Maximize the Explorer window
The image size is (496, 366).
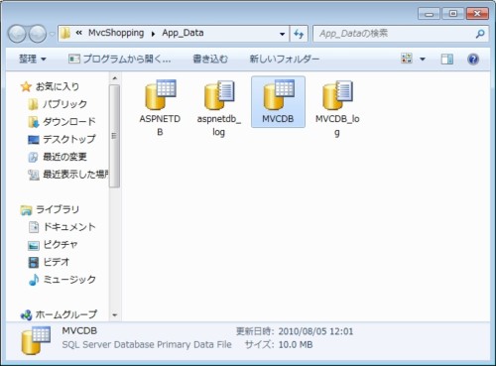[453, 14]
